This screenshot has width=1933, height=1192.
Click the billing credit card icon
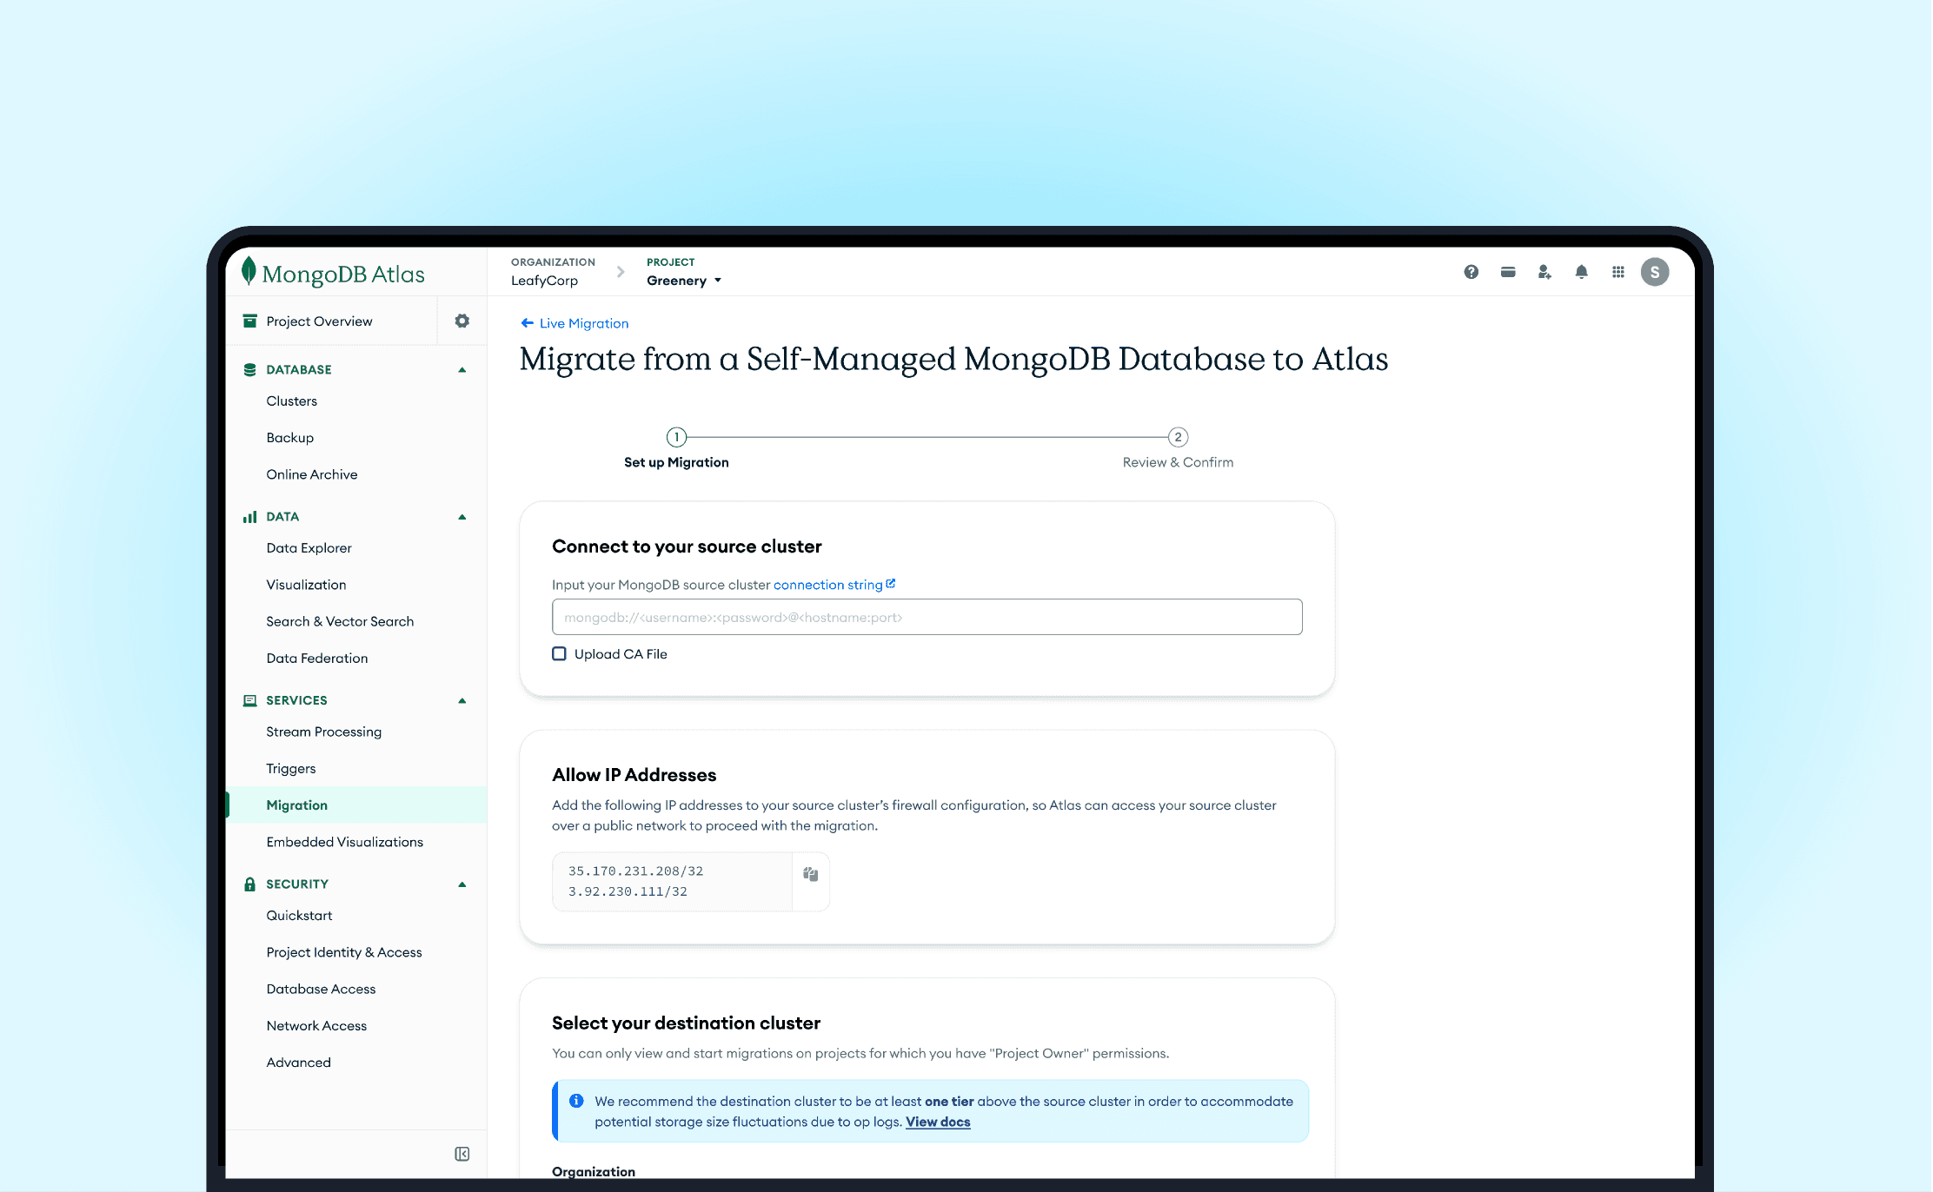click(1508, 272)
